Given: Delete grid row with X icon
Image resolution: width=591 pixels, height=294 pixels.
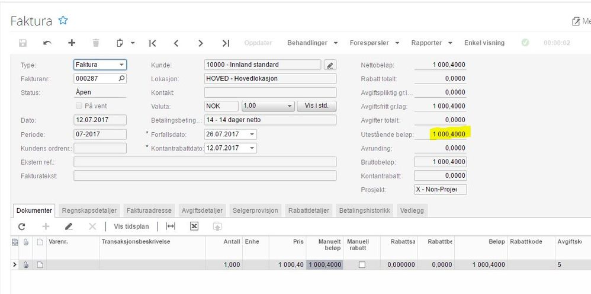Looking at the screenshot, I should click(92, 226).
